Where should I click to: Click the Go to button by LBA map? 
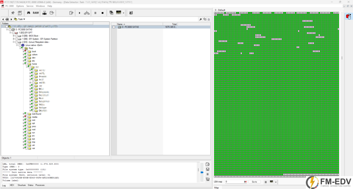pos(254,182)
